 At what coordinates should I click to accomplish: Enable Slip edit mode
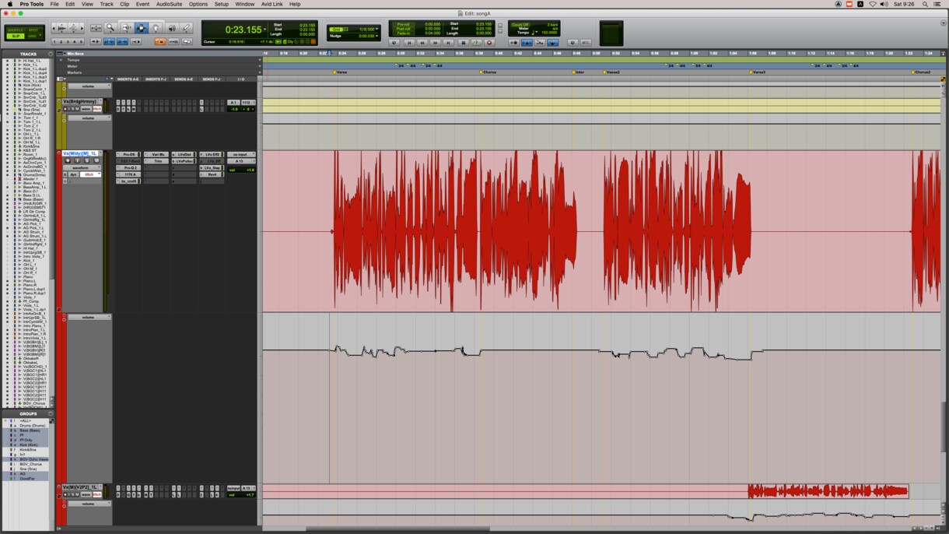pos(16,36)
